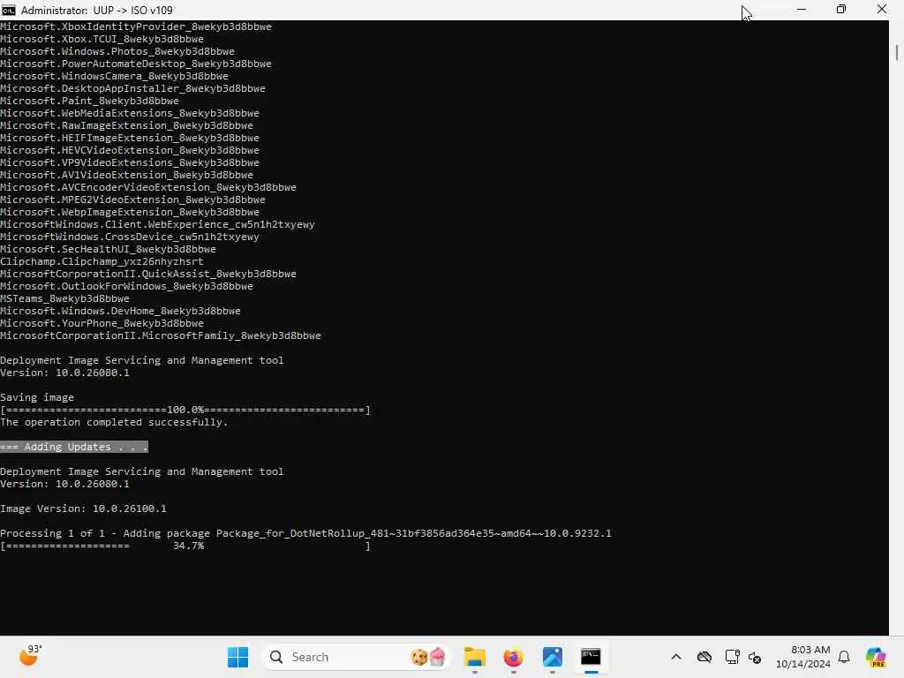Click the 'Microsoft.Paint_8wekyb3d8bbwe' line
The image size is (904, 678).
[89, 101]
